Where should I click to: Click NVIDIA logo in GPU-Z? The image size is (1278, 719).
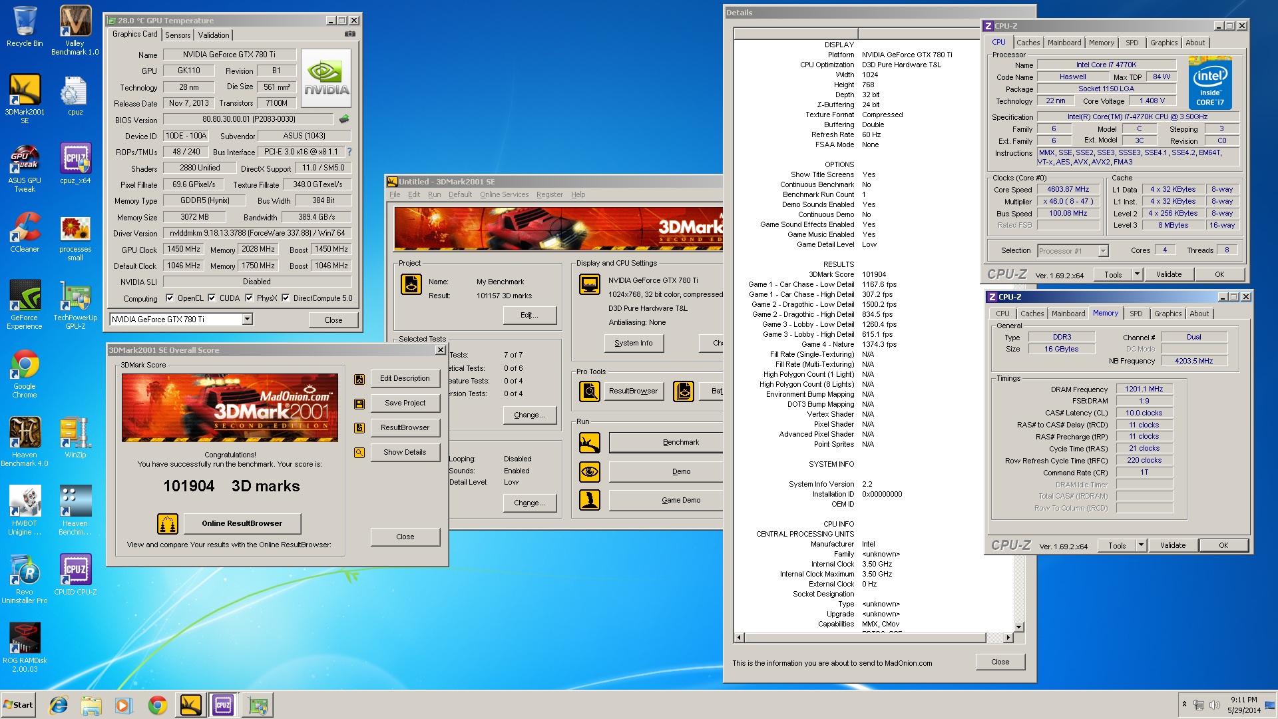coord(326,79)
